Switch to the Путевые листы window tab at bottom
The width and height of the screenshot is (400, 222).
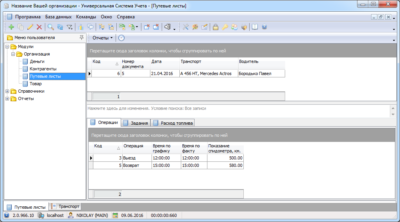click(26, 207)
